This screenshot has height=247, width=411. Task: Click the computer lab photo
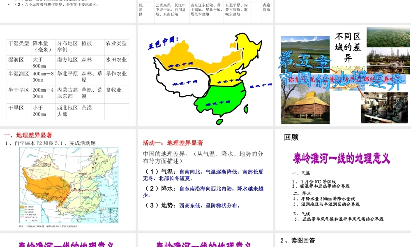384,107
